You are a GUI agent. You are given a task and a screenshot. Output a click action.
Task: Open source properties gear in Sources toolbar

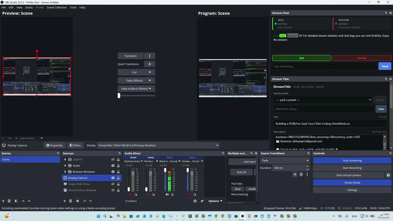tap(77, 201)
